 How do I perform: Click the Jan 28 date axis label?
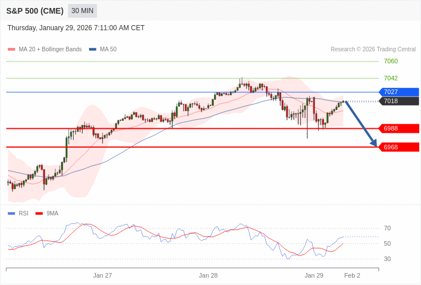[208, 275]
